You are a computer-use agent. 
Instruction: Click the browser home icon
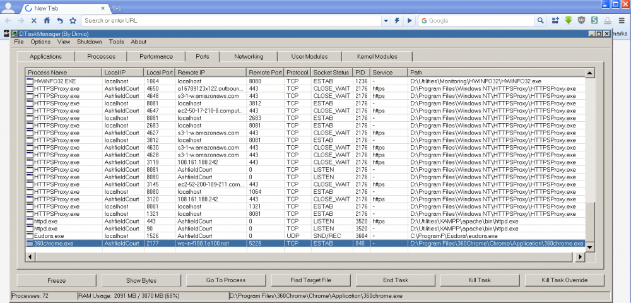pyautogui.click(x=47, y=21)
